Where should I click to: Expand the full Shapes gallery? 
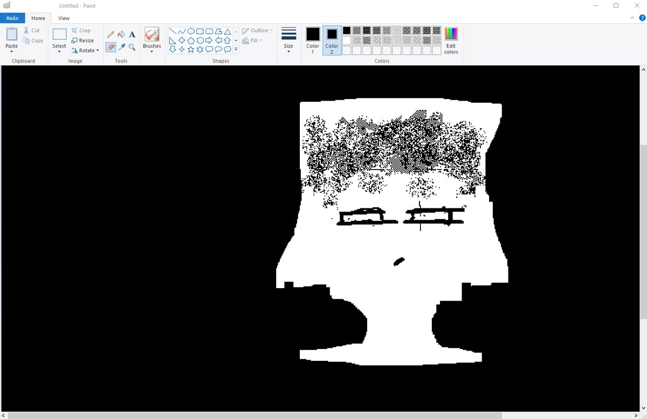(x=236, y=50)
